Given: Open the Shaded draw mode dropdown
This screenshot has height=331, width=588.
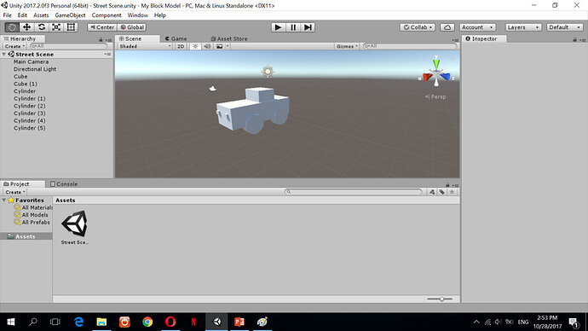Looking at the screenshot, I should [x=145, y=46].
